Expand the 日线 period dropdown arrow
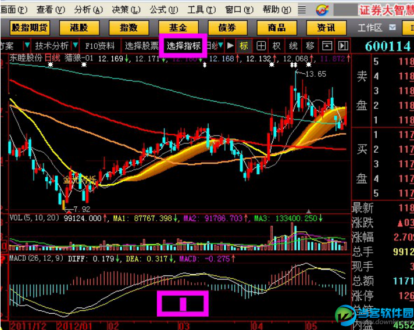Viewport: 414px width, 330px height. coord(220,45)
